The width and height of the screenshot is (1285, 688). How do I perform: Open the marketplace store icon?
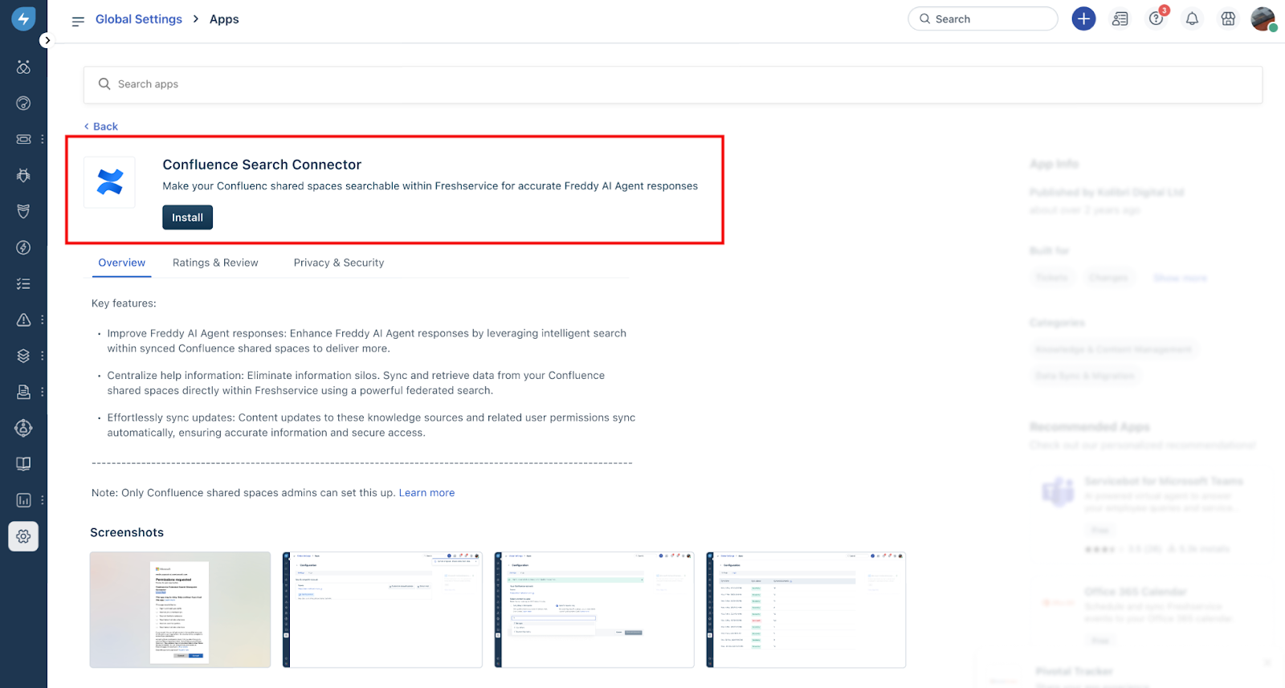pyautogui.click(x=1228, y=18)
